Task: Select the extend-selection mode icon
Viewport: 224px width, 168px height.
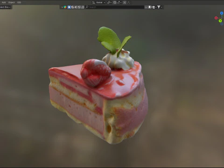Action: click(x=73, y=7)
